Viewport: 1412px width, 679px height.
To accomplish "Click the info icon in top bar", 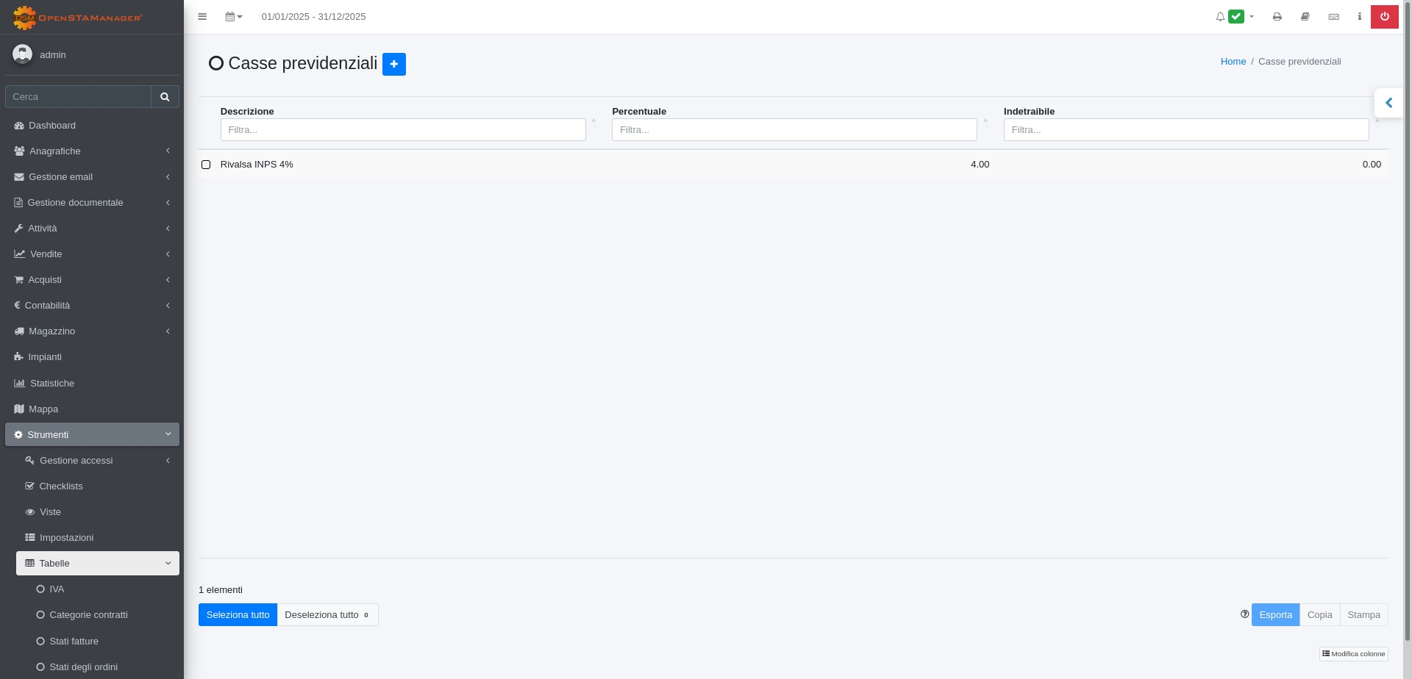I will (1359, 17).
